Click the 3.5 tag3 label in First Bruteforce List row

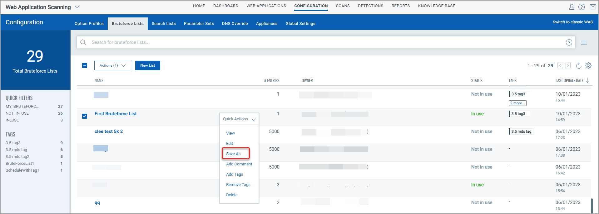pyautogui.click(x=519, y=114)
